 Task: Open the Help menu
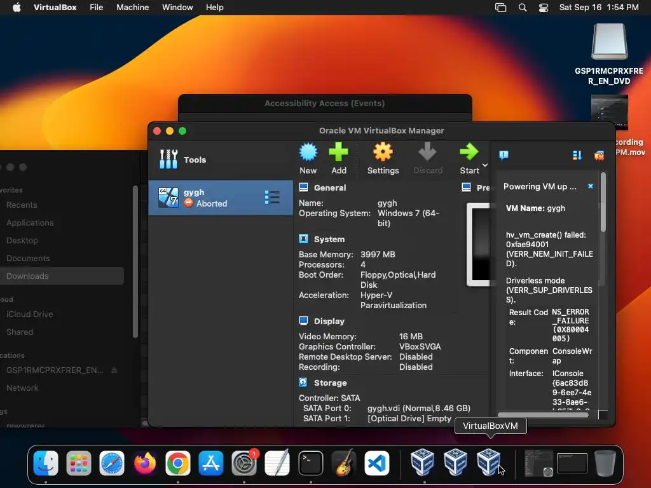(x=215, y=7)
